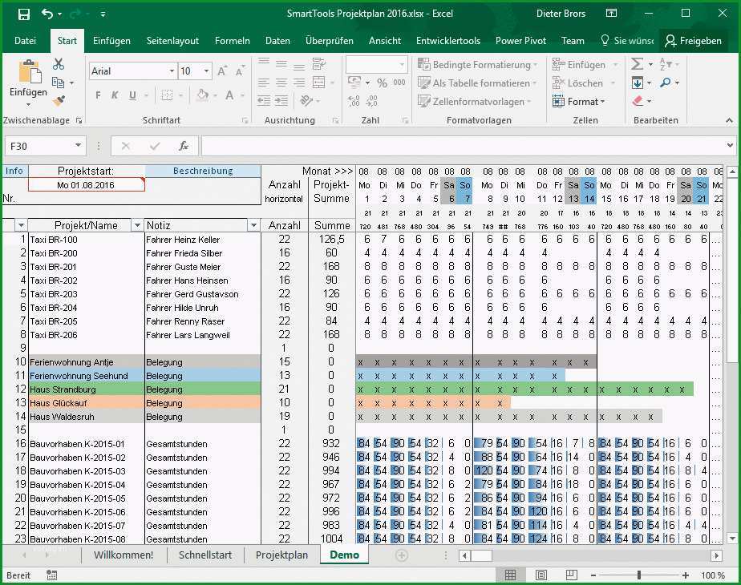Open Quick Access Toolbar customization arrow
This screenshot has width=741, height=585.
point(103,14)
